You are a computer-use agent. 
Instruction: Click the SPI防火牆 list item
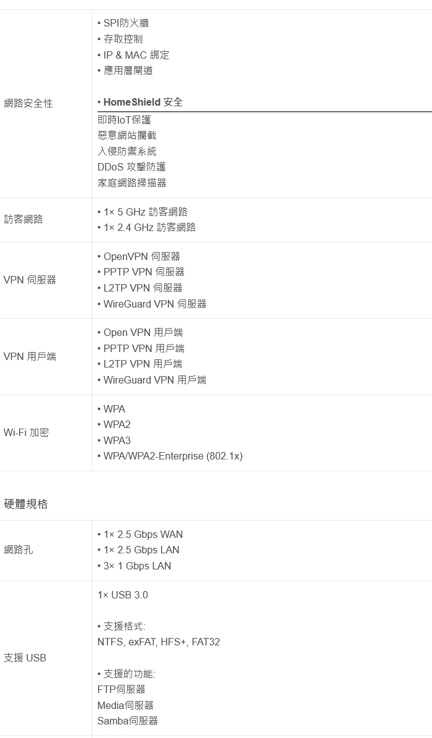pos(126,23)
